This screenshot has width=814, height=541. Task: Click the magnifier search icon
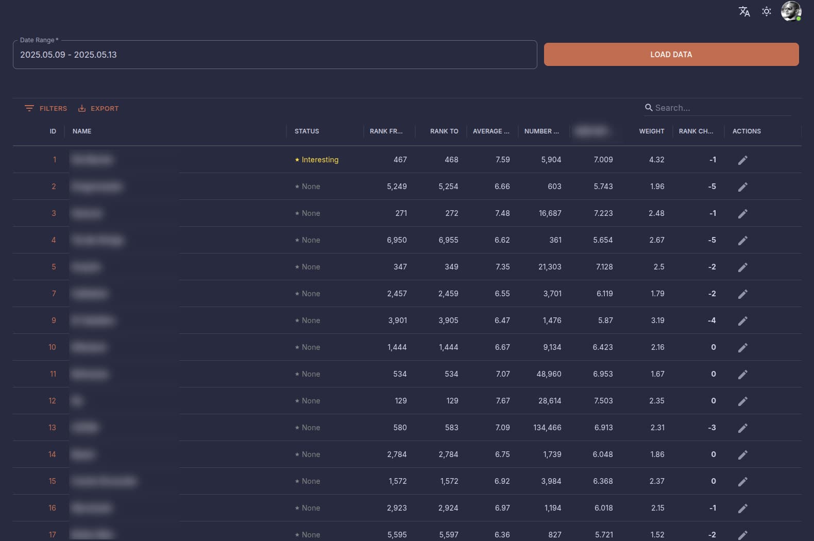coord(649,108)
